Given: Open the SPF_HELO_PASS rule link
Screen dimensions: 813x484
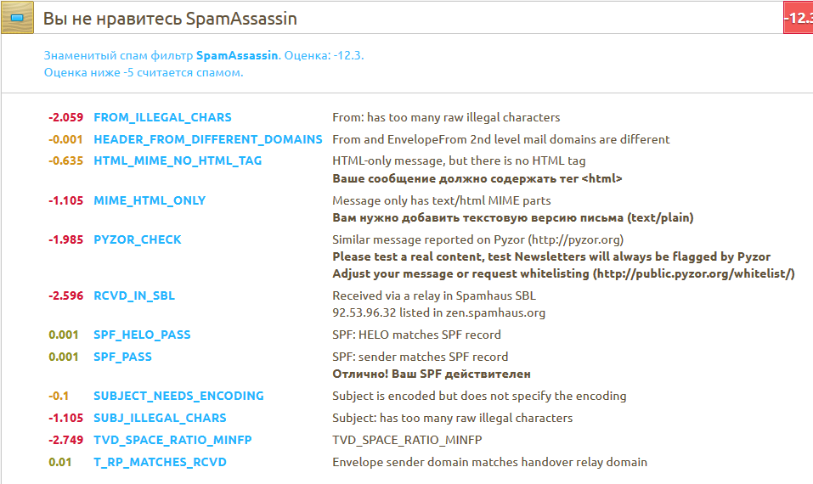Looking at the screenshot, I should [142, 335].
